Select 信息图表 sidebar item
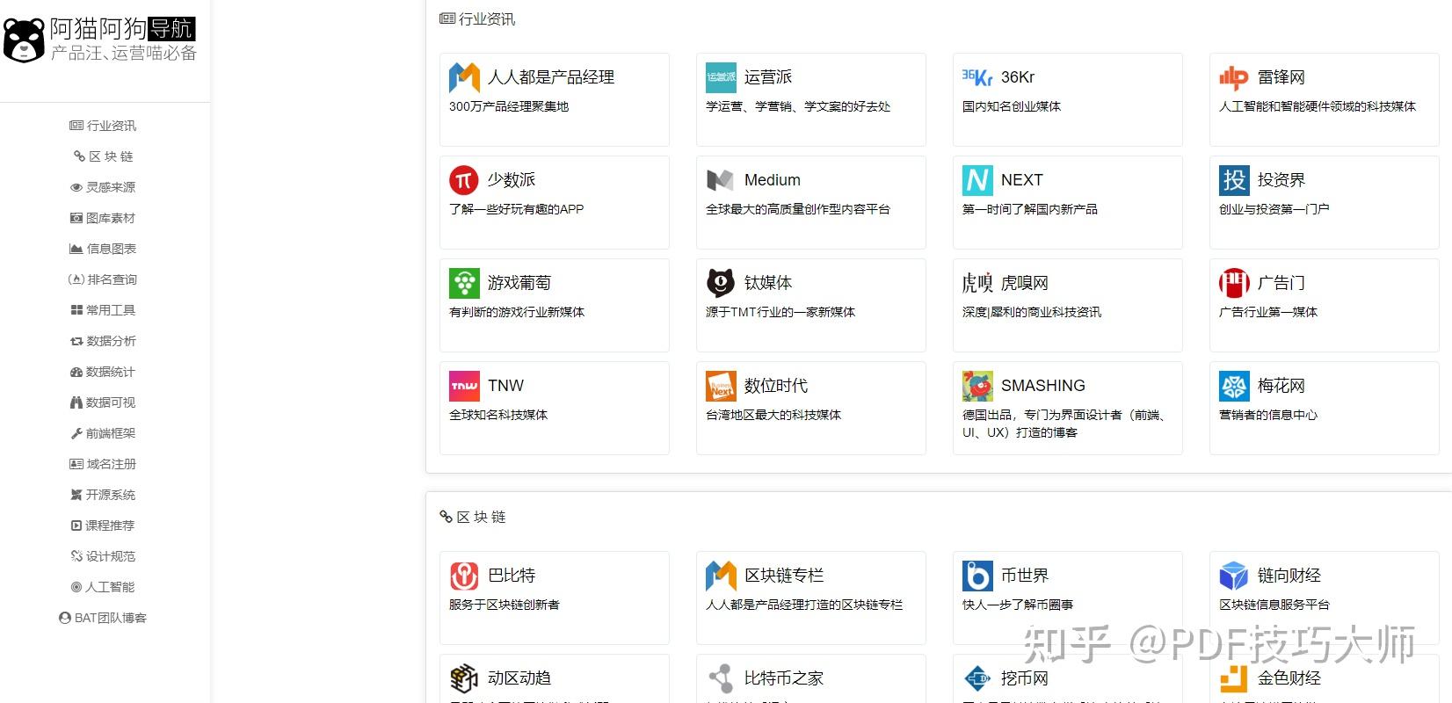 click(x=103, y=249)
